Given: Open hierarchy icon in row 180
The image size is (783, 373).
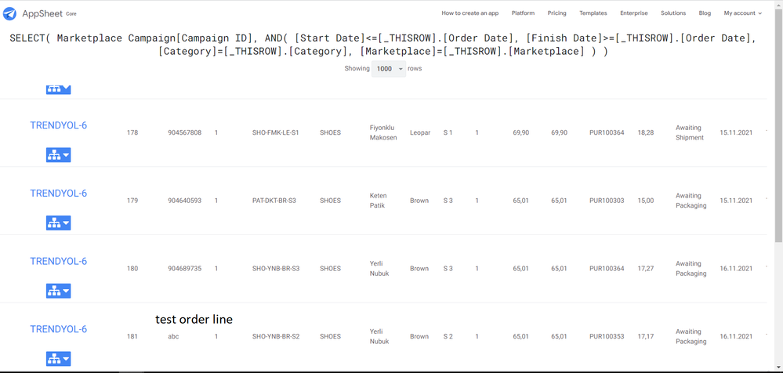Looking at the screenshot, I should (x=59, y=291).
